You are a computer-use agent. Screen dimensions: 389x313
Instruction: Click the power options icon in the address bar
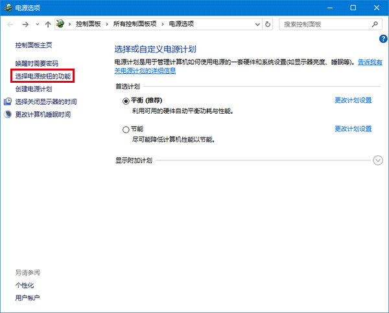(61, 24)
